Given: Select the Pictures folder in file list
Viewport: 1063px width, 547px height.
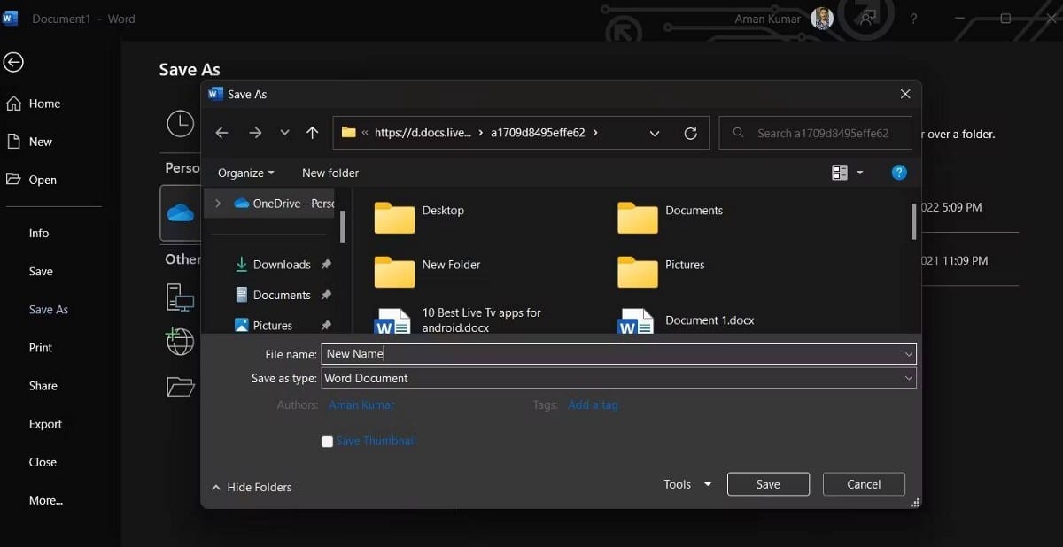Looking at the screenshot, I should pos(661,270).
